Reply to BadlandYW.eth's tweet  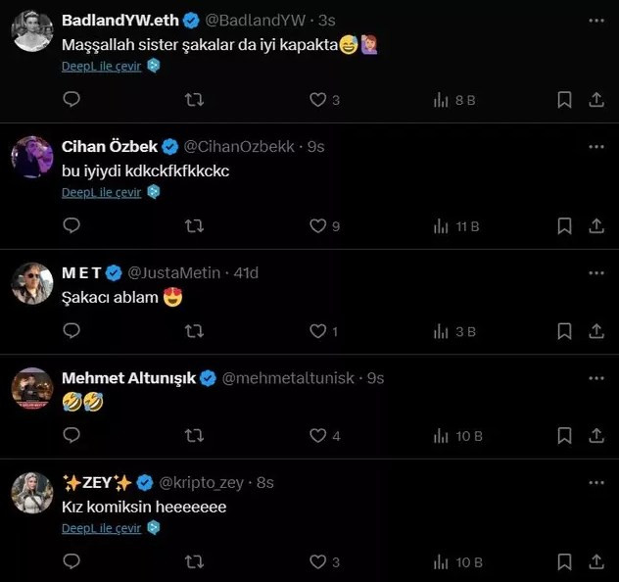tap(71, 99)
